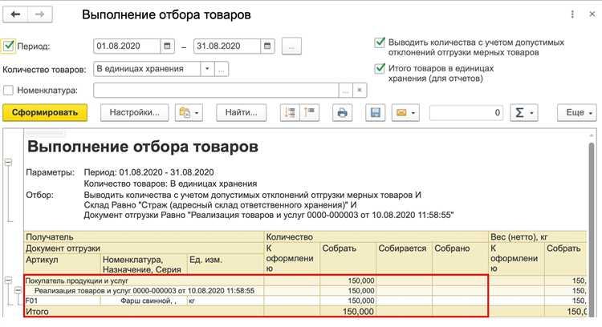Collapse the report header parameters group

coord(9,163)
